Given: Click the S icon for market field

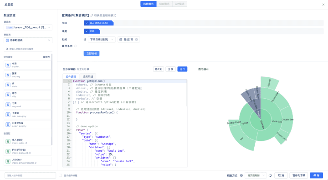Looking at the screenshot, I should coord(8,65).
